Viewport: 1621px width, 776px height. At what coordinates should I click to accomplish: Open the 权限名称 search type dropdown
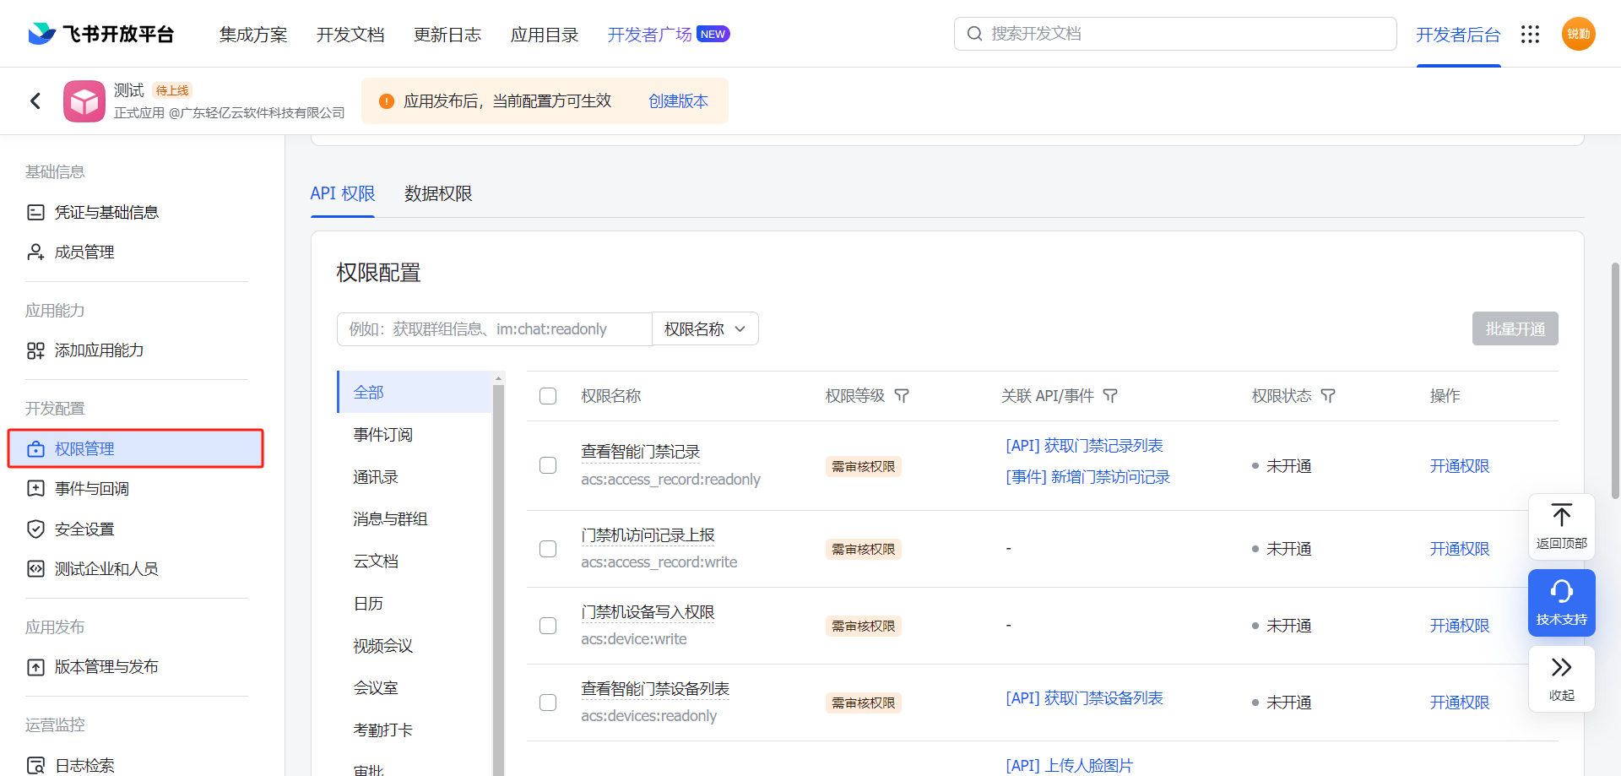[705, 328]
